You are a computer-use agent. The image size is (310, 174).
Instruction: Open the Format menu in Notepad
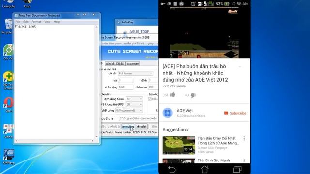36,22
